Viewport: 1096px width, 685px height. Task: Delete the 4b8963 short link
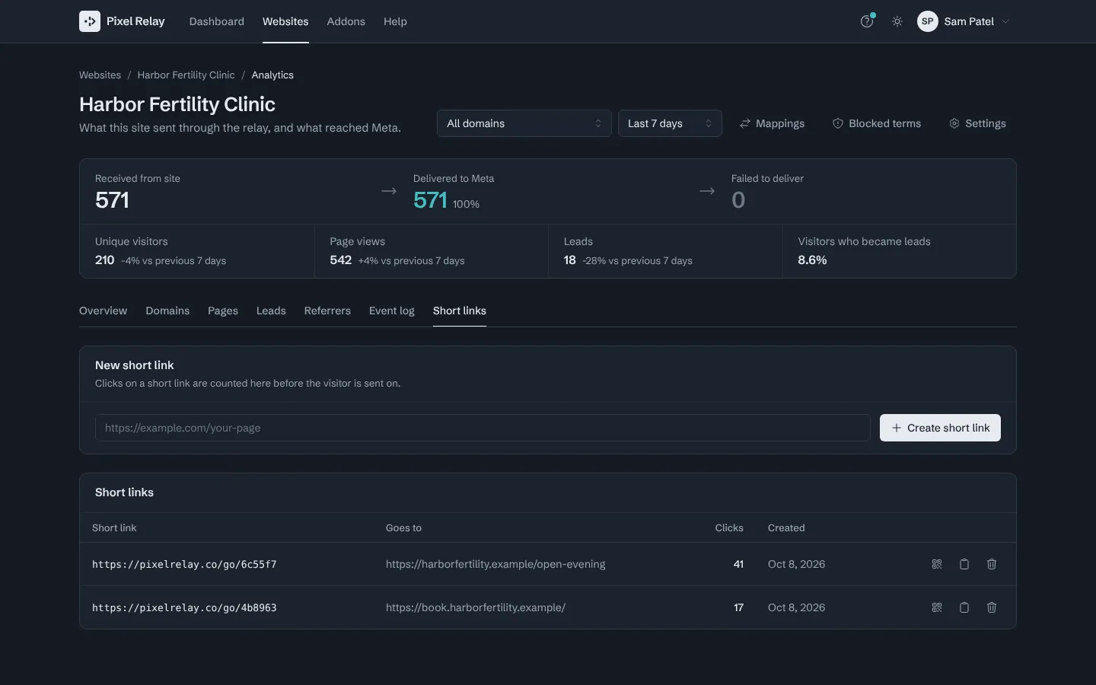992,607
